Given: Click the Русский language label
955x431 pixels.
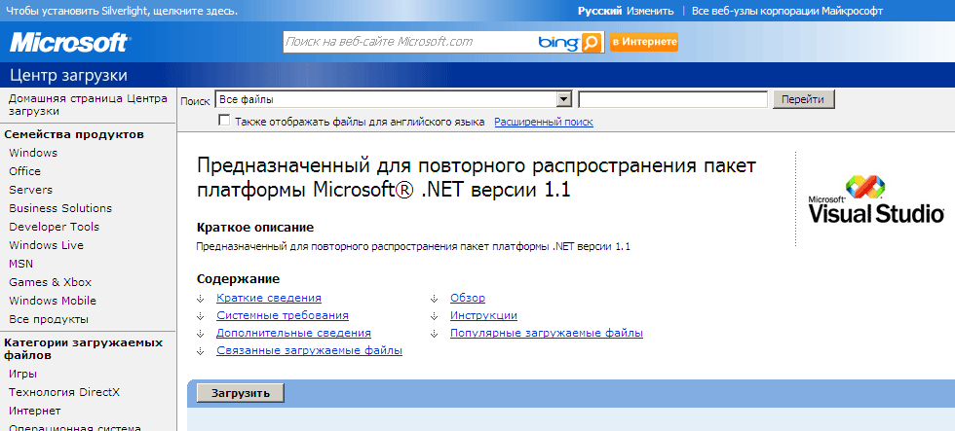Looking at the screenshot, I should [599, 11].
